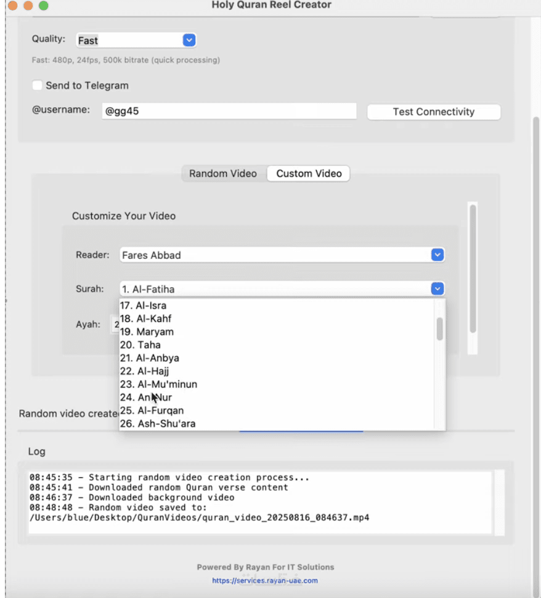The width and height of the screenshot is (541, 598).
Task: Select 21. Al-Anbya surah
Action: coord(277,358)
